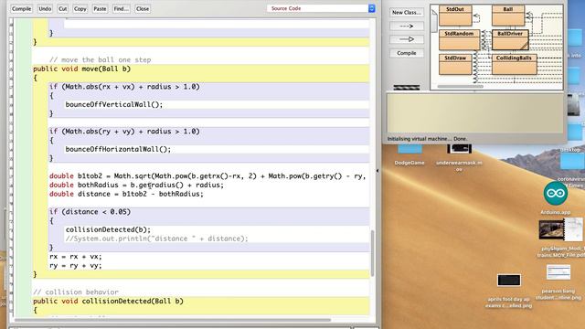The height and width of the screenshot is (329, 585).
Task: Click the editor panel collapse arrow handle
Action: click(378, 171)
